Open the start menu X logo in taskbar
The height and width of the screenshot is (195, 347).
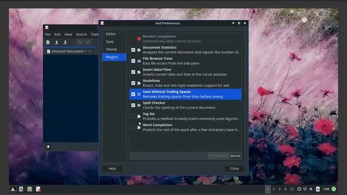13,189
